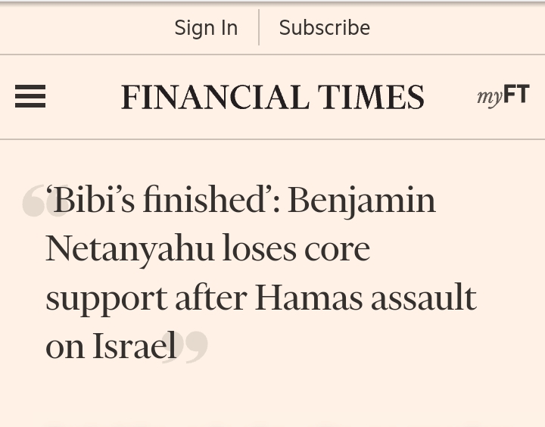This screenshot has height=427, width=545.
Task: Click the word 'TIMES' in the masthead
Action: [371, 97]
